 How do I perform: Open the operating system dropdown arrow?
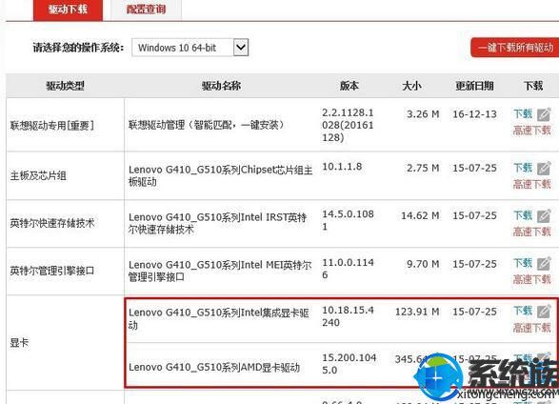[241, 48]
